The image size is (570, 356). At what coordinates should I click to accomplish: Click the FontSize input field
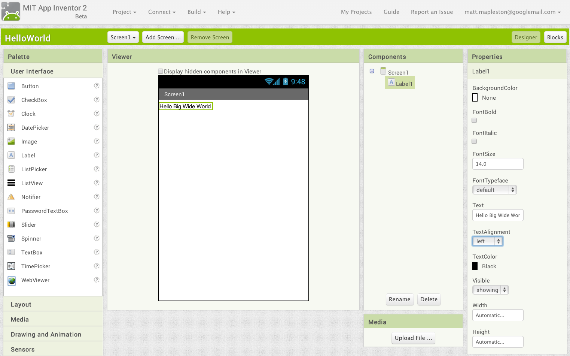[x=498, y=164]
